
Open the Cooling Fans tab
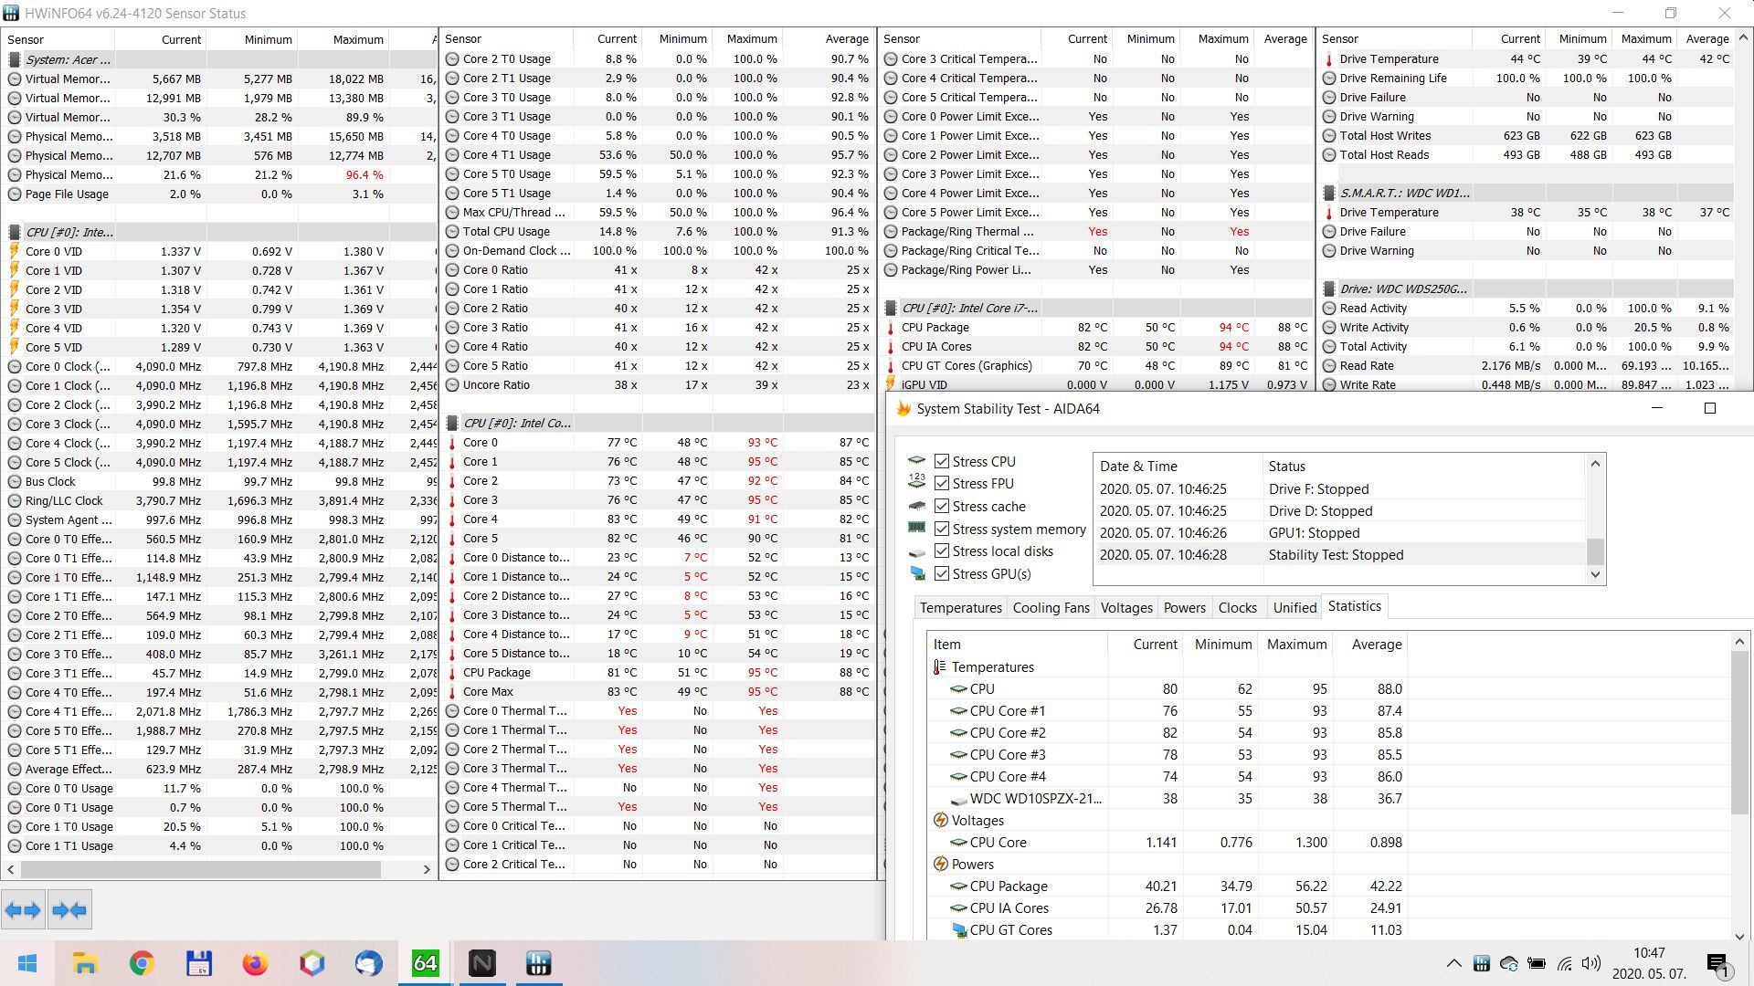(1051, 608)
